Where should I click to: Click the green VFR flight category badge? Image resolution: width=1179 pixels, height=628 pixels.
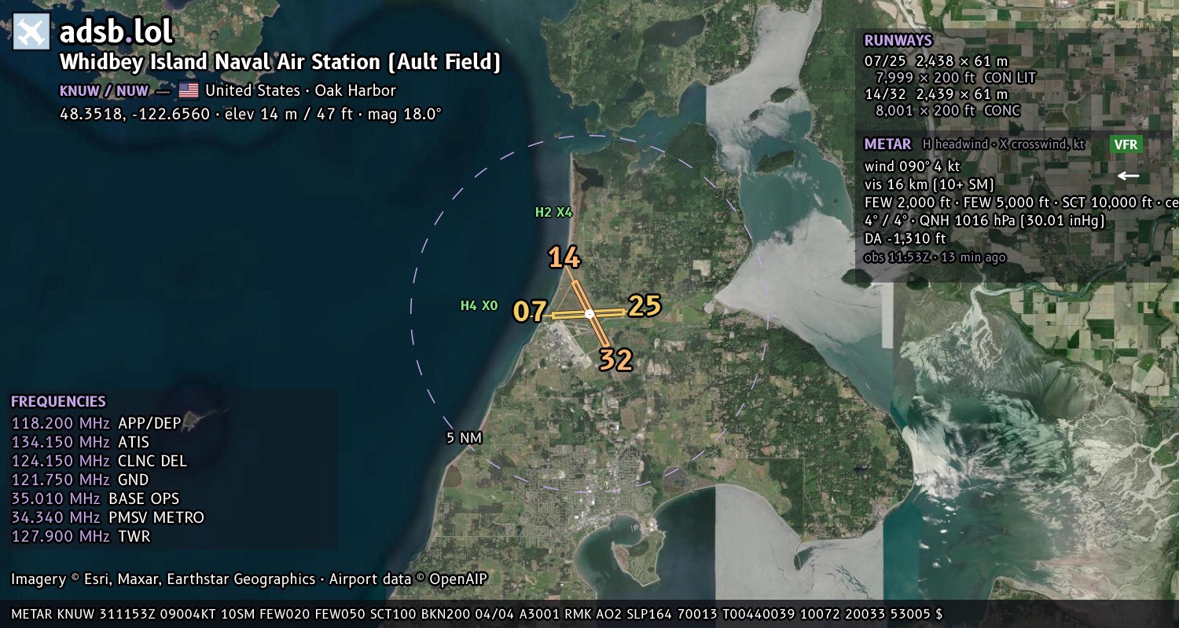1126,144
